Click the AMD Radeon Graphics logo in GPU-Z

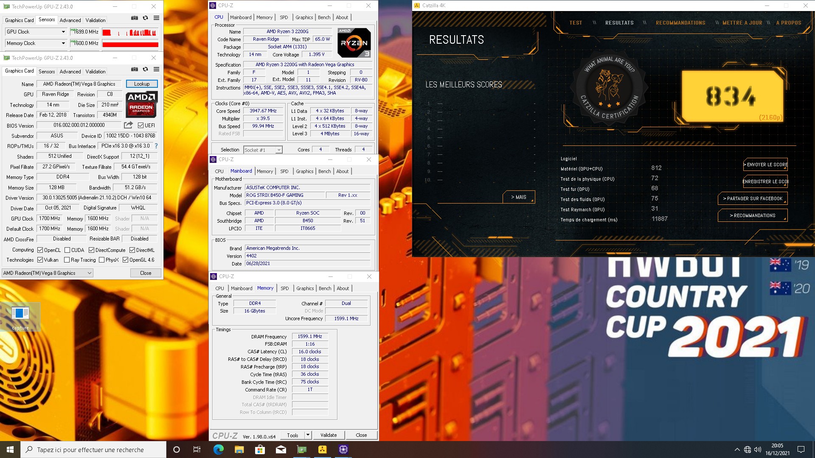click(x=142, y=105)
